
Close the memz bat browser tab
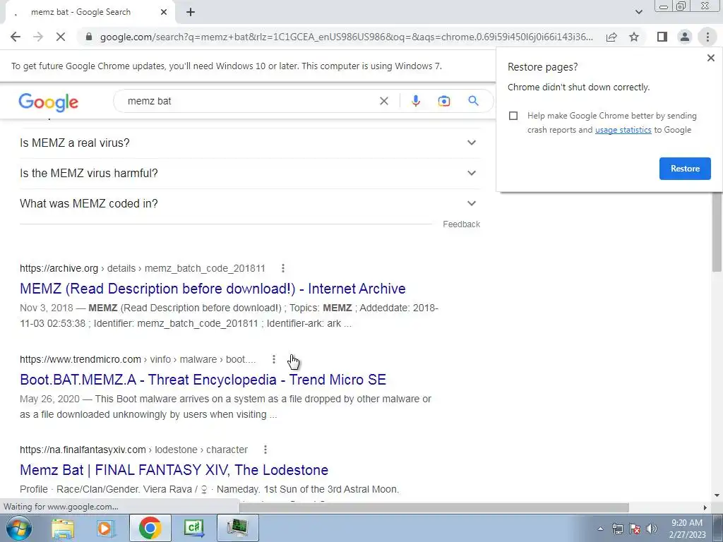164,13
